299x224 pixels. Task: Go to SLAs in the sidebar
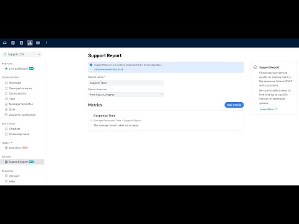click(12, 110)
